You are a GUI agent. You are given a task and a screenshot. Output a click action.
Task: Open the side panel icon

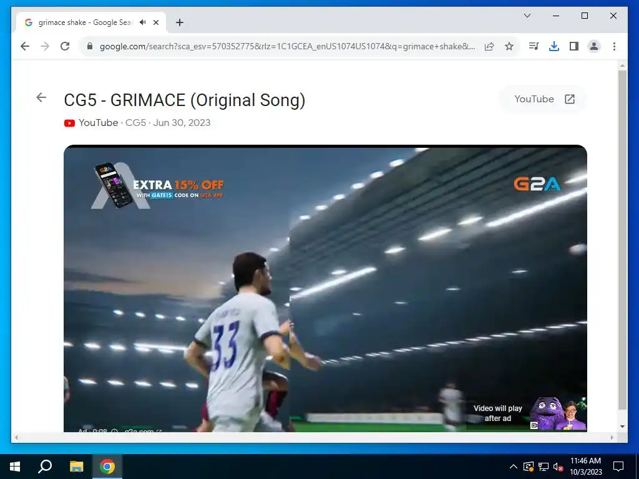pos(574,46)
